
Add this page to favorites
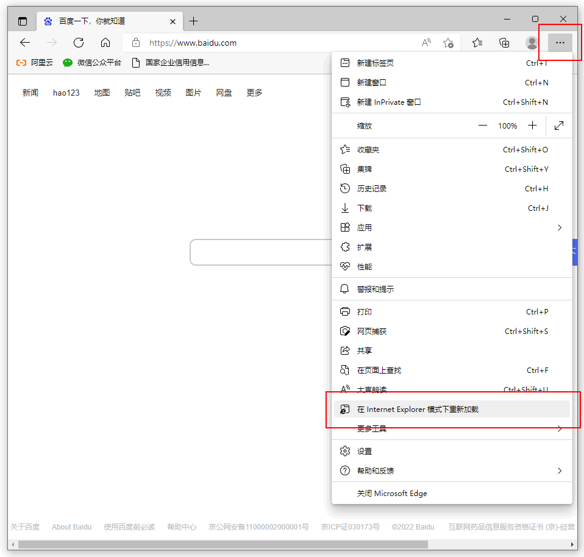coord(448,43)
